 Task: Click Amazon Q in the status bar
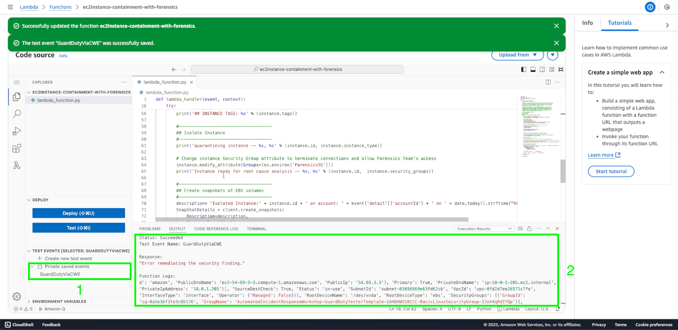(52, 309)
